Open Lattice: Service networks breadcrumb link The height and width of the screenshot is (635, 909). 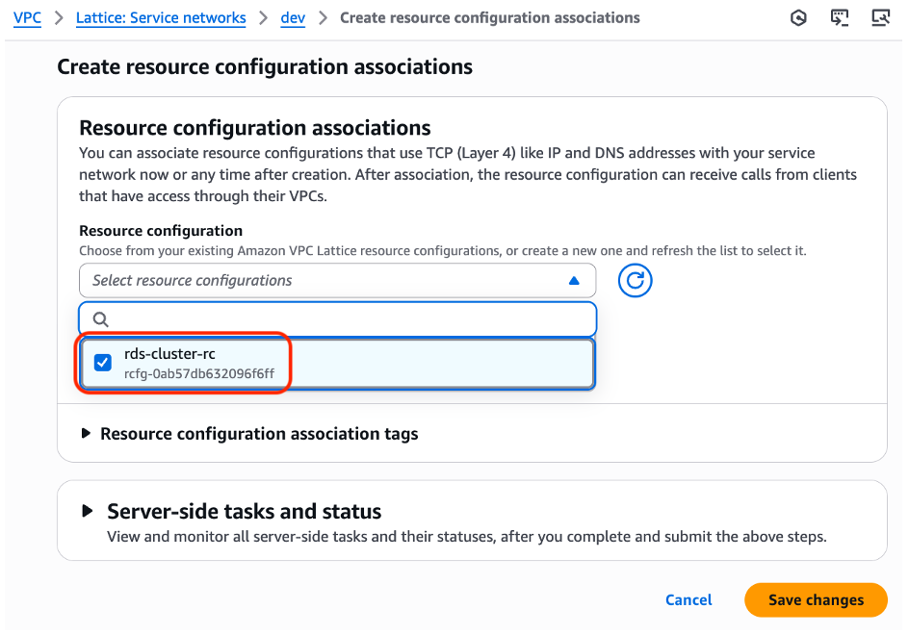pos(163,18)
